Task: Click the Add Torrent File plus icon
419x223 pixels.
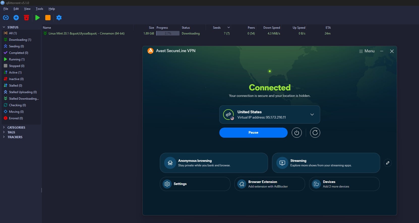Action: (16, 18)
